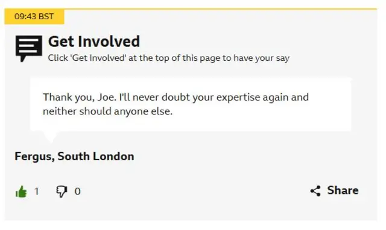Select the 'Thank you, Joe' comment line

pyautogui.click(x=176, y=97)
